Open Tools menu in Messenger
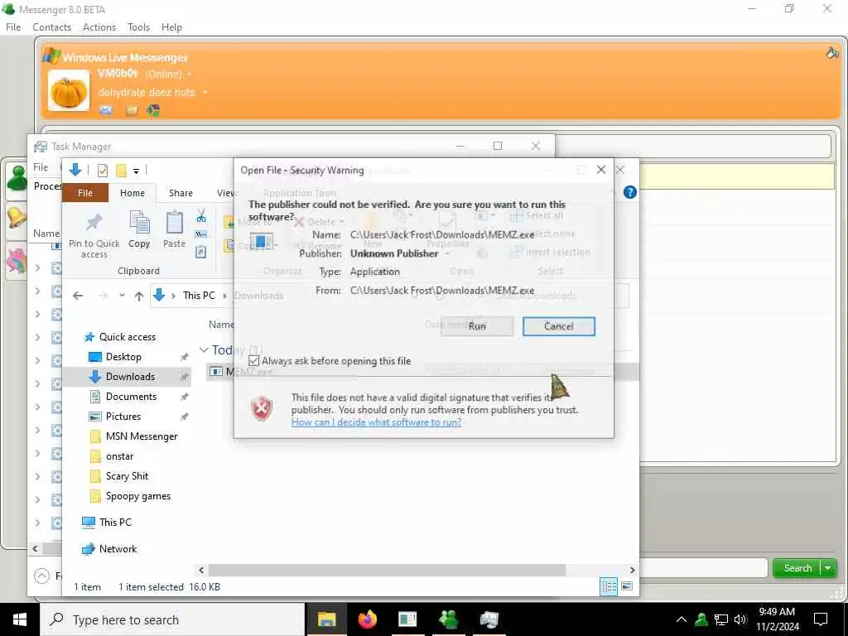848x636 pixels. (x=138, y=27)
